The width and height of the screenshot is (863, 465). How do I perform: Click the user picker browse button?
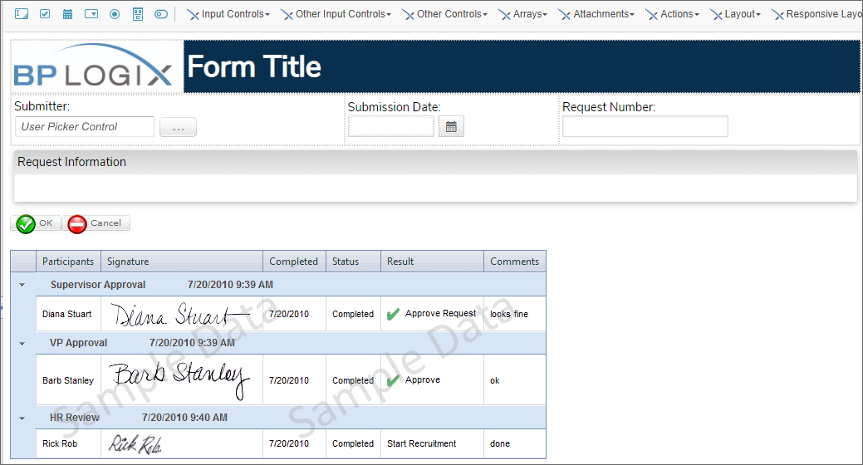[x=178, y=127]
